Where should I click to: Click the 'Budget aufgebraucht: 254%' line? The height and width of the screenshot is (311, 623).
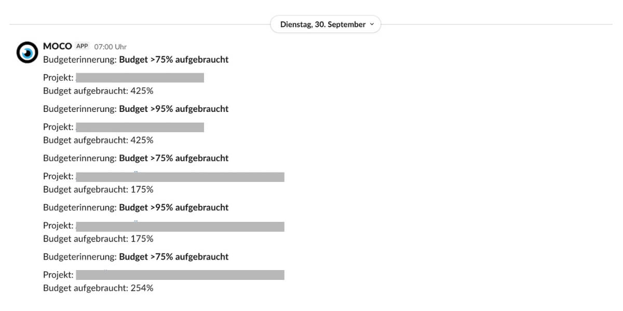98,288
